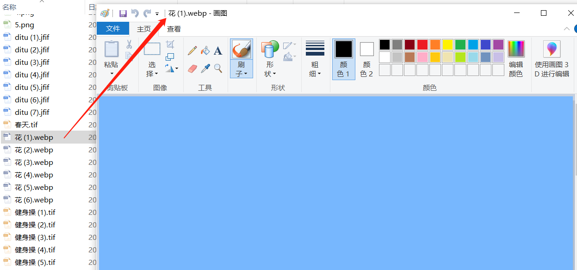577x270 pixels.
Task: Select 5.png in the file list
Action: click(25, 25)
